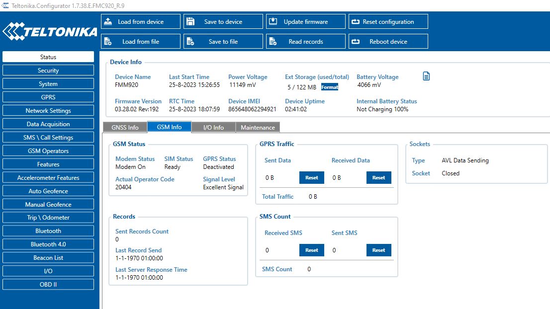This screenshot has height=309, width=550.
Task: Open the I/O Info tab
Action: pyautogui.click(x=214, y=128)
